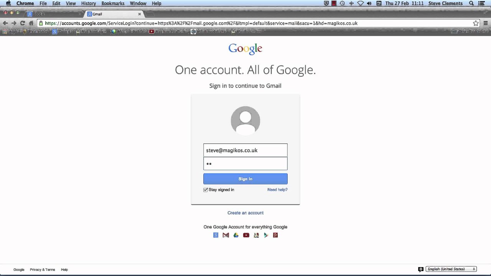Click the Google Search service icon

[216, 235]
